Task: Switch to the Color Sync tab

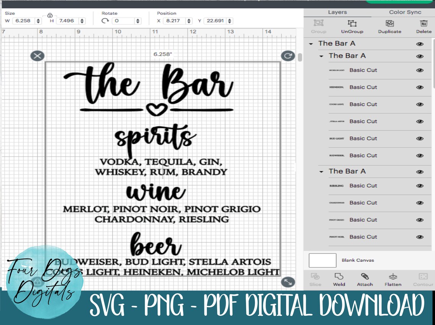Action: click(405, 12)
